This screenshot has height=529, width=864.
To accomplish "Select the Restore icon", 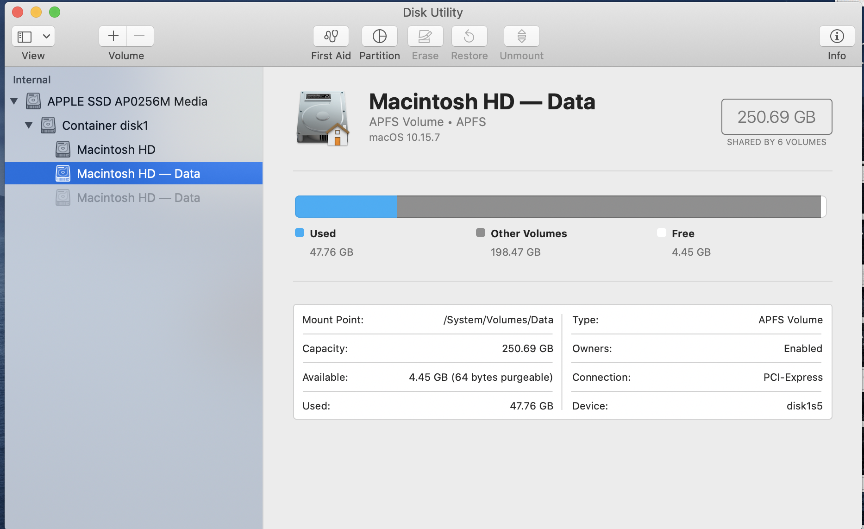I will pos(469,36).
